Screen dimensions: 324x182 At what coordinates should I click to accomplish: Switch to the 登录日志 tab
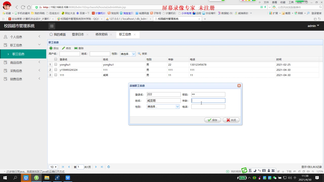tap(78, 34)
